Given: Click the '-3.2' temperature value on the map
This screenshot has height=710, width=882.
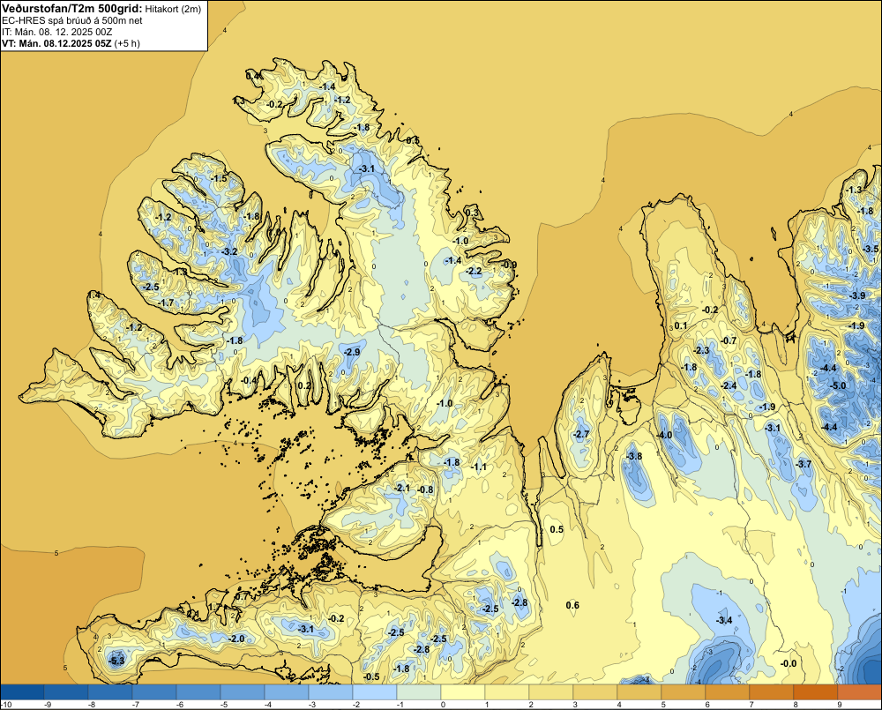Looking at the screenshot, I should 229,251.
